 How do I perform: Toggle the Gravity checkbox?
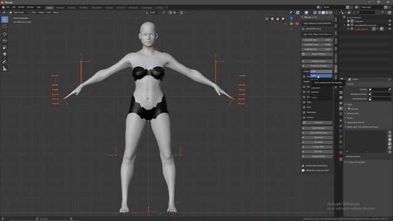coord(349,109)
